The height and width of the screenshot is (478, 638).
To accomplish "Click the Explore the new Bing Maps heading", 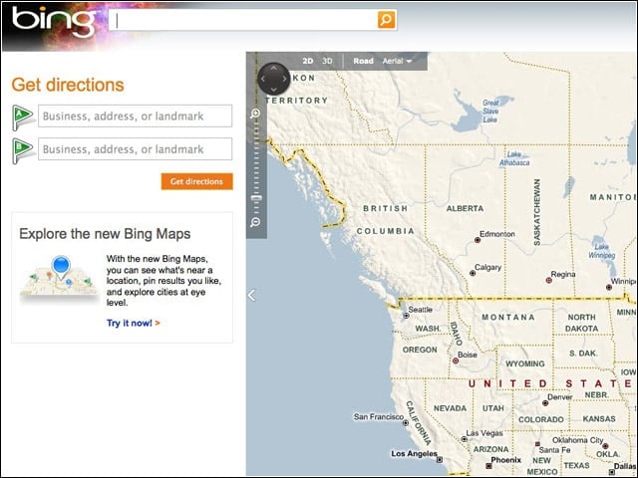I will point(105,234).
